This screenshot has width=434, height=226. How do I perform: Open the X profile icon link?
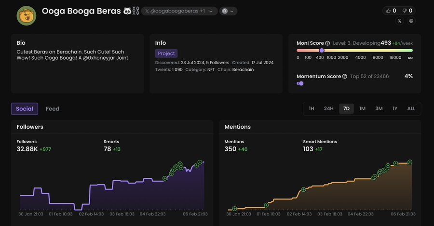pos(399,21)
